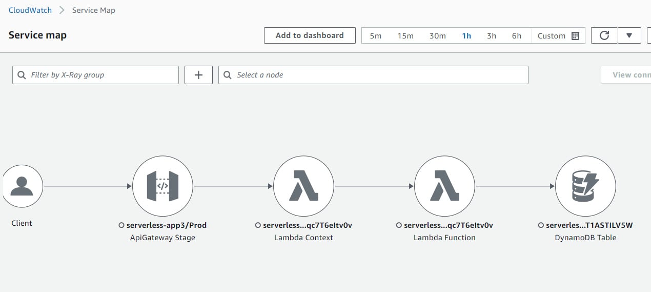Click the Lambda Function label

(444, 238)
